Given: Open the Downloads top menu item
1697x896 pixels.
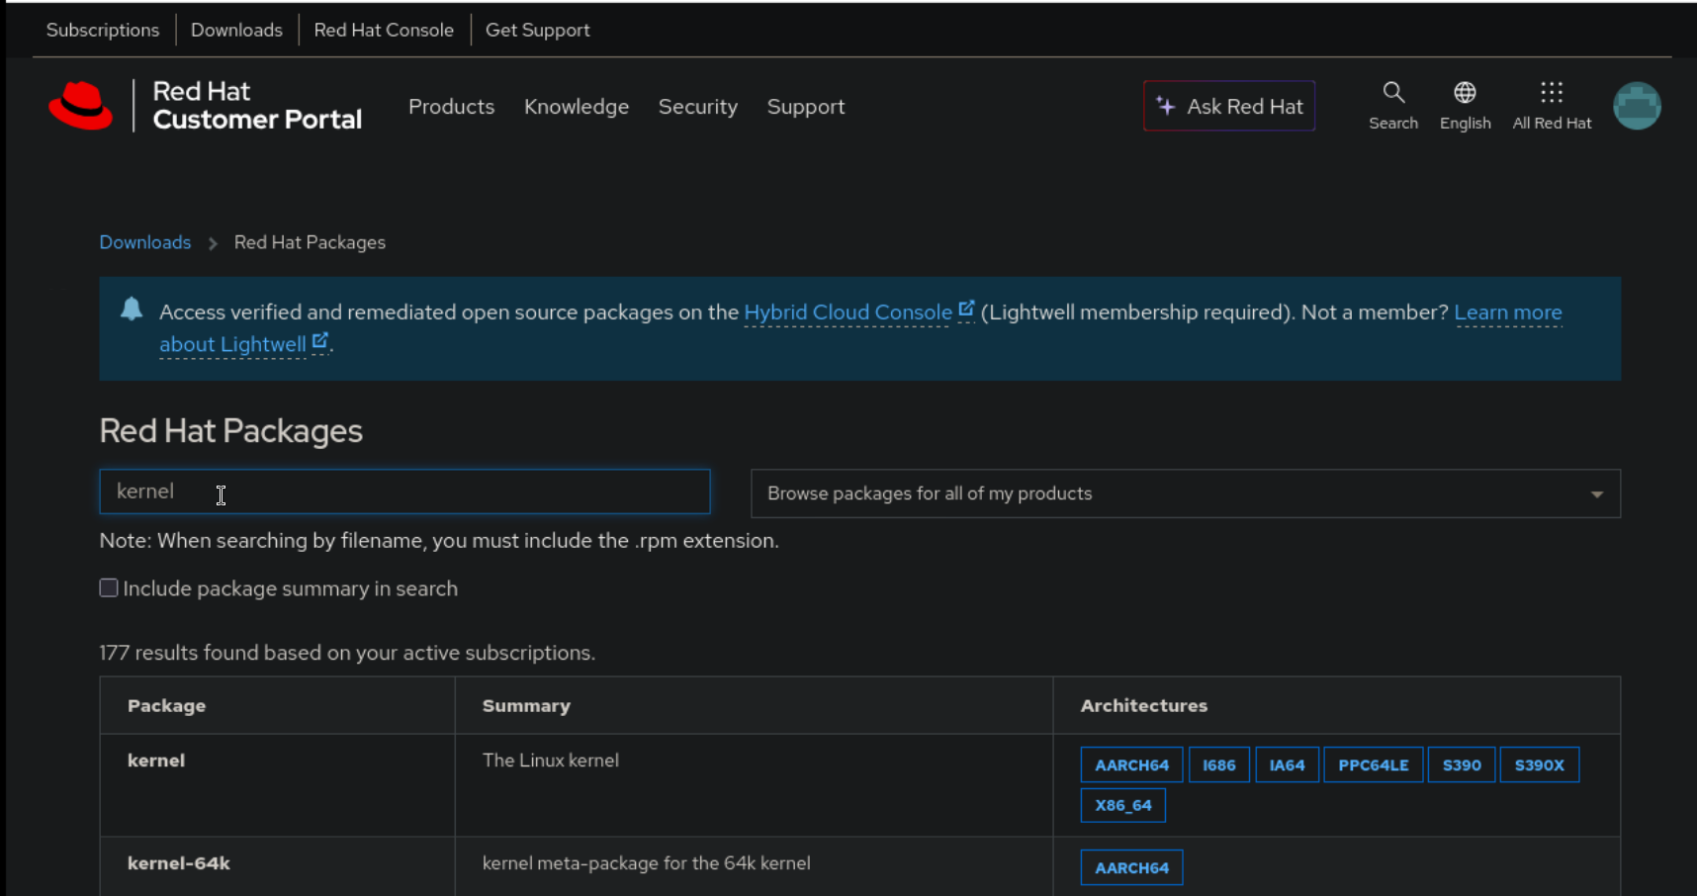Looking at the screenshot, I should click(x=236, y=30).
